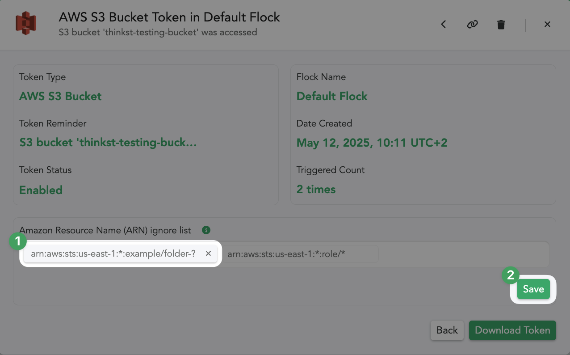The image size is (570, 355).
Task: Go back using the header chevron arrow
Action: pyautogui.click(x=444, y=25)
